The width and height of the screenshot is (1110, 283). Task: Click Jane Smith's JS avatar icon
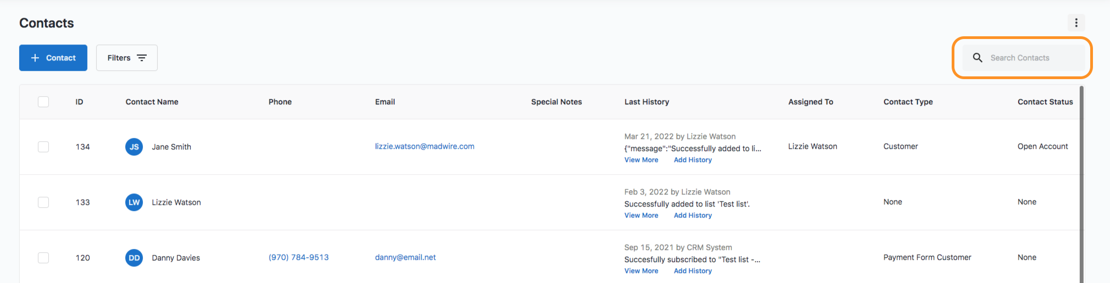[x=134, y=147]
